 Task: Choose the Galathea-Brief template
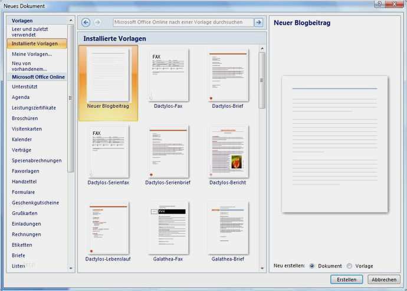228,232
